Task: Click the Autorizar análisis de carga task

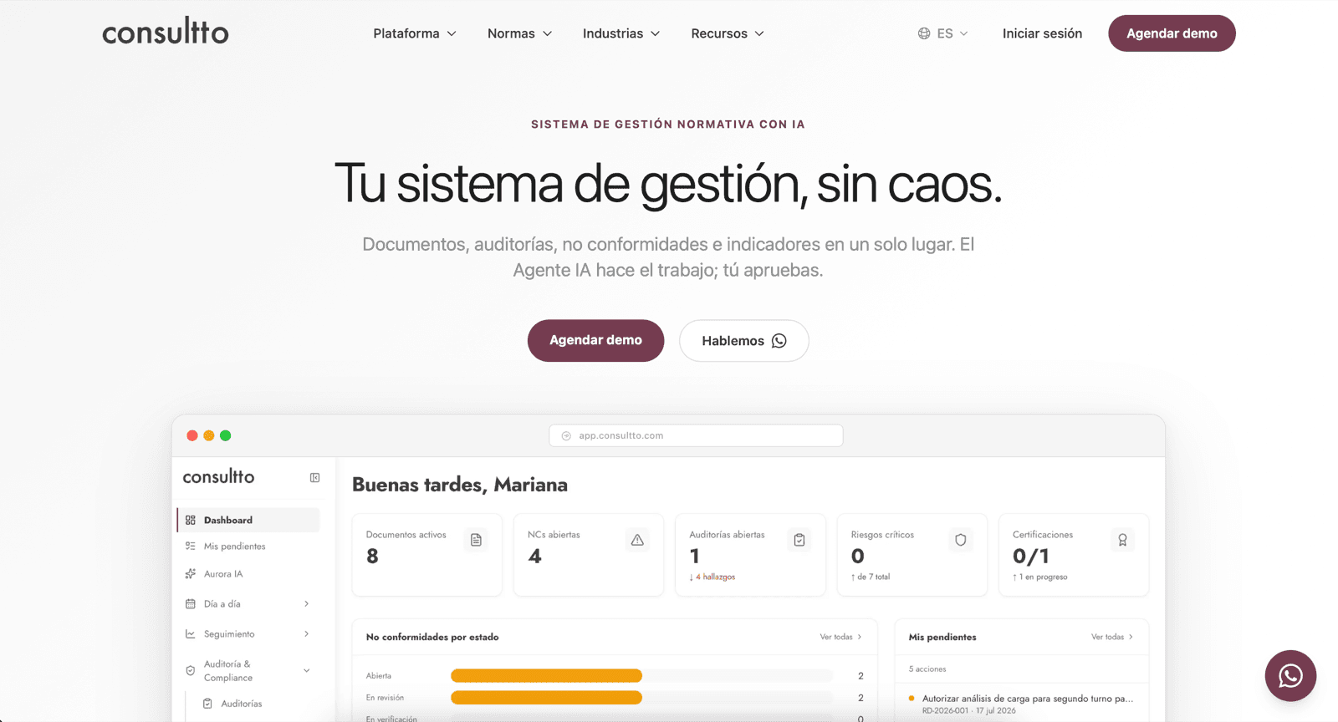Action: click(1028, 698)
